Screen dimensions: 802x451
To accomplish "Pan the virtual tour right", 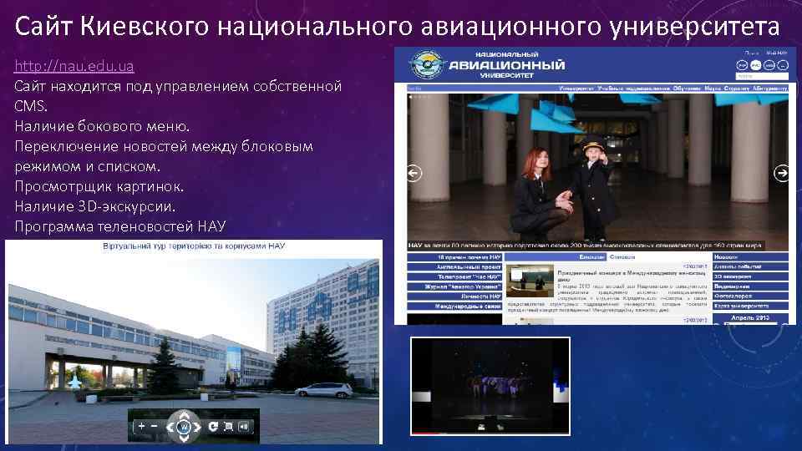I will click(x=197, y=426).
